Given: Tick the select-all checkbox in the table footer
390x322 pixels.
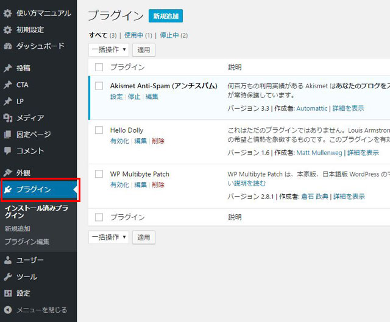Looking at the screenshot, I should (x=99, y=217).
